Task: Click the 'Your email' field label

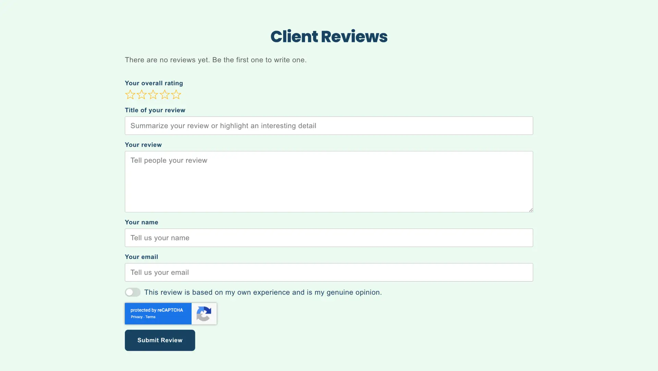Action: [x=141, y=257]
